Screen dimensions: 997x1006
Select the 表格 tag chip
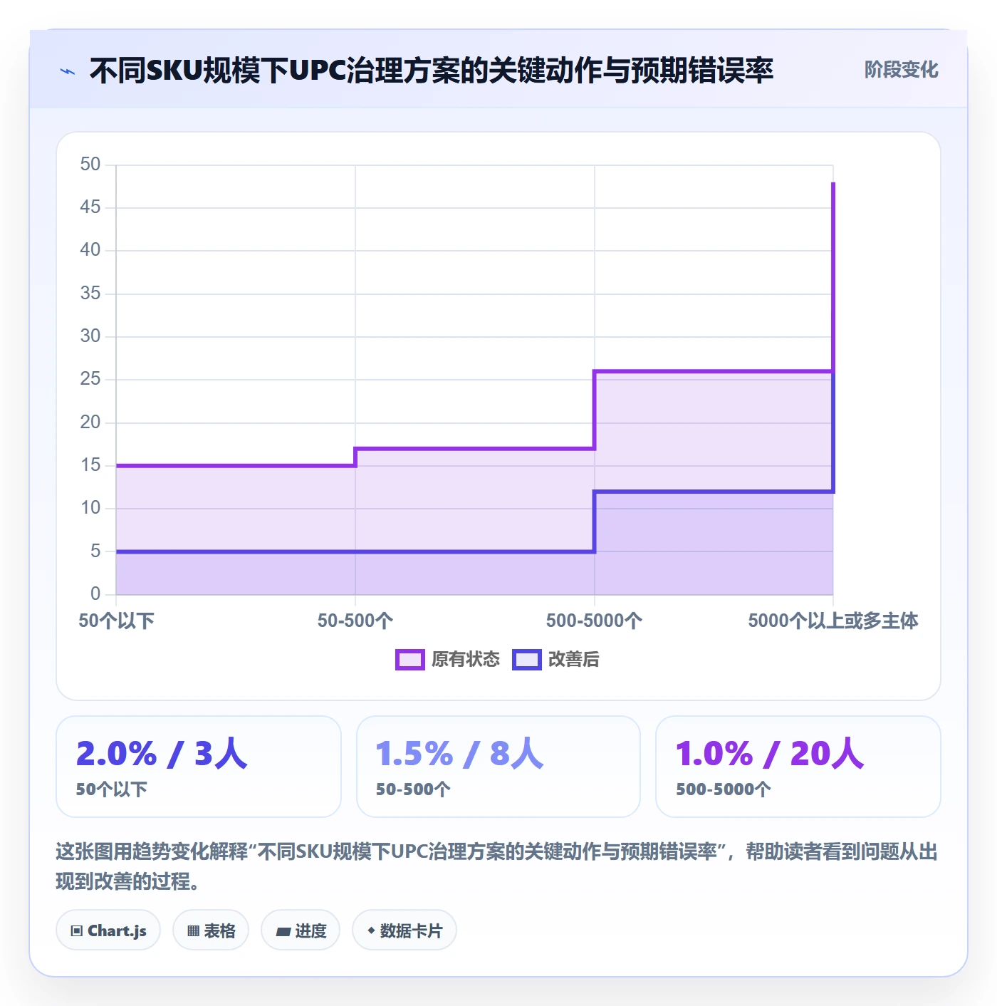pyautogui.click(x=211, y=930)
